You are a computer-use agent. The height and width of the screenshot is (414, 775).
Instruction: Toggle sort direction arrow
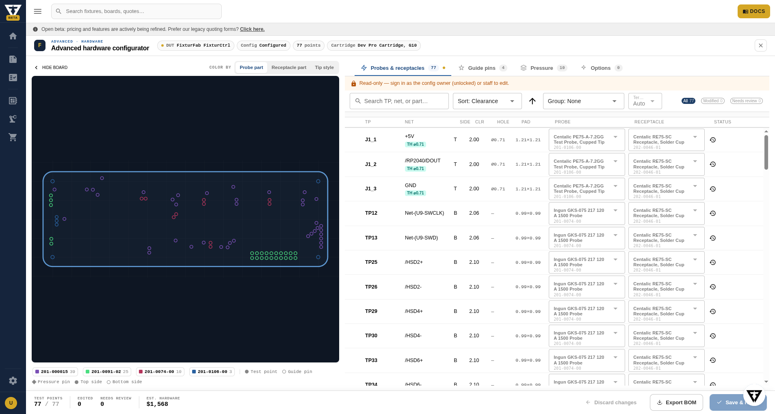point(533,101)
